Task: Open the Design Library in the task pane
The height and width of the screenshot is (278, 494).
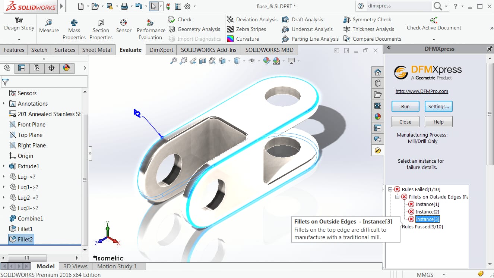Action: click(378, 83)
